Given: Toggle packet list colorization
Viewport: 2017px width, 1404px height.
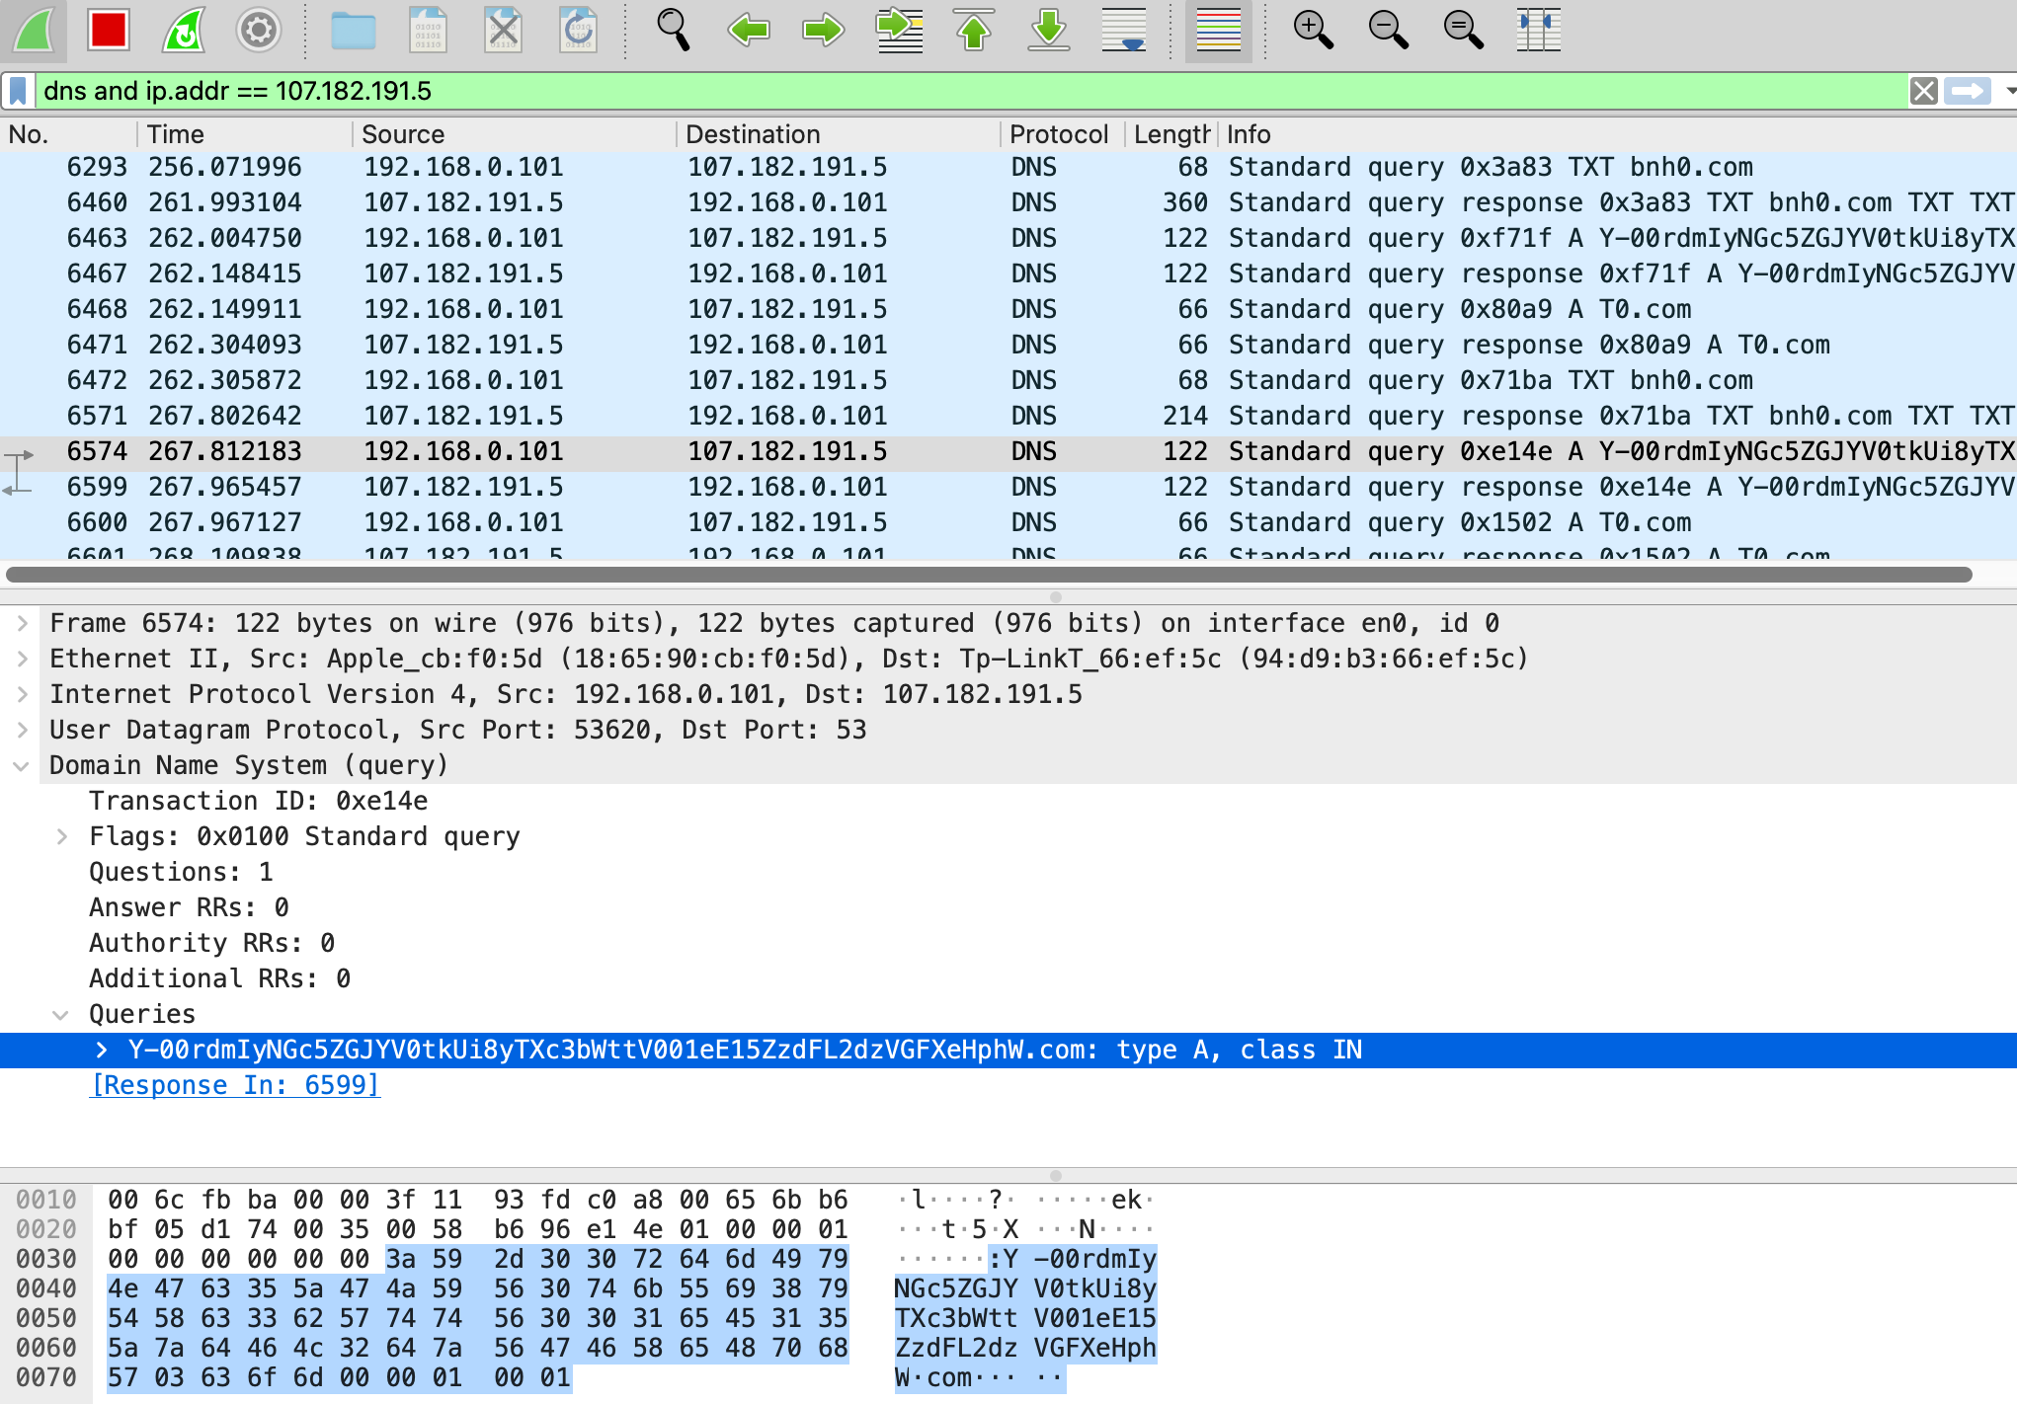Looking at the screenshot, I should pos(1218,30).
